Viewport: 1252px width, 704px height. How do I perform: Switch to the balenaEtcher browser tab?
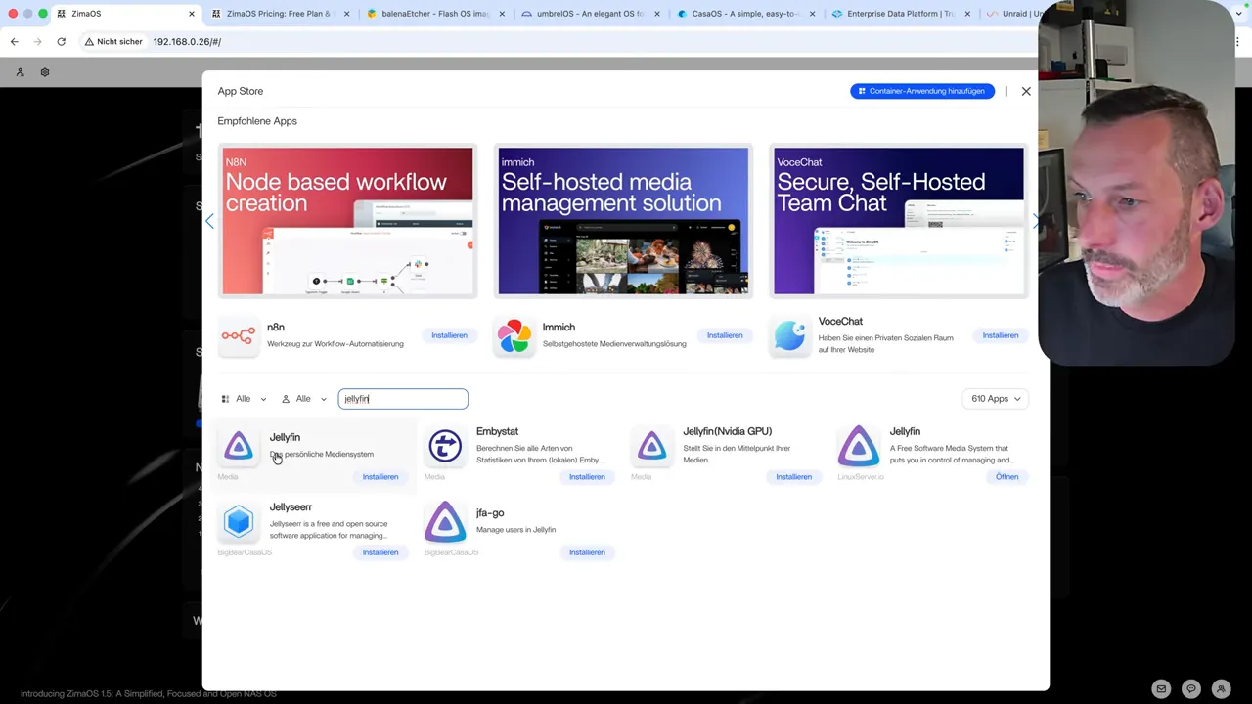[435, 14]
